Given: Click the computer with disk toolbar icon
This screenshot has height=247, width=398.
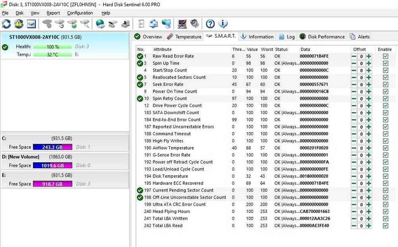Looking at the screenshot, I should (x=125, y=24).
